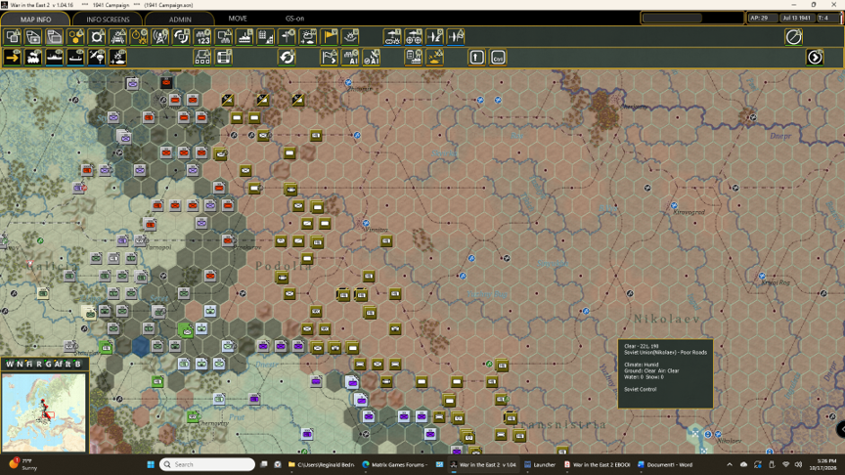Image resolution: width=845 pixels, height=475 pixels.
Task: Open Document1 - Word taskbar item
Action: tap(665, 464)
